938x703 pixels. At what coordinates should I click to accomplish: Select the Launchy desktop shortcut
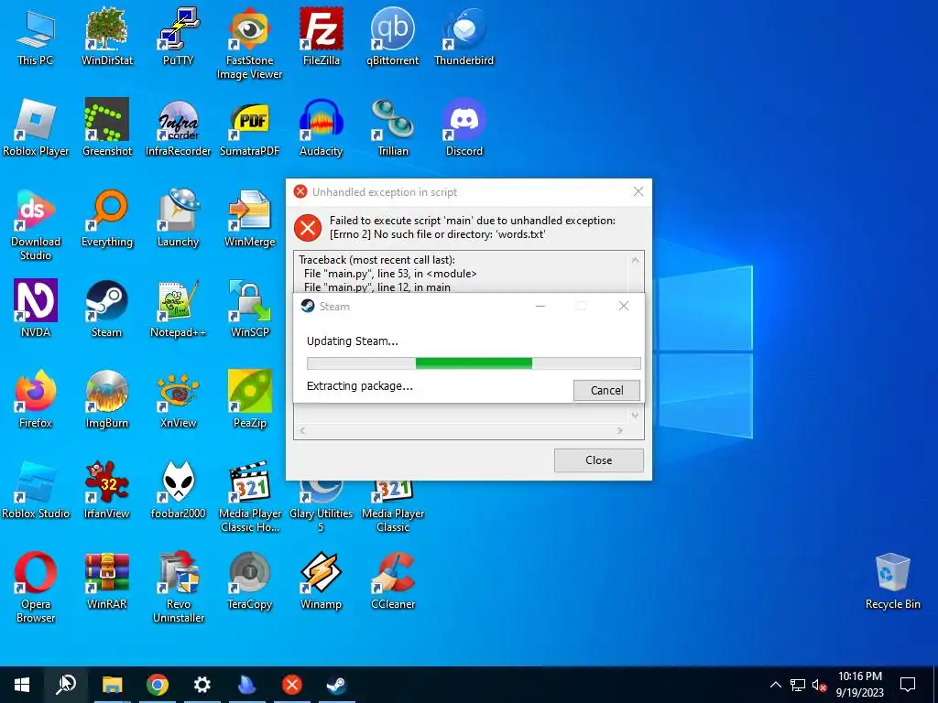coord(179,218)
